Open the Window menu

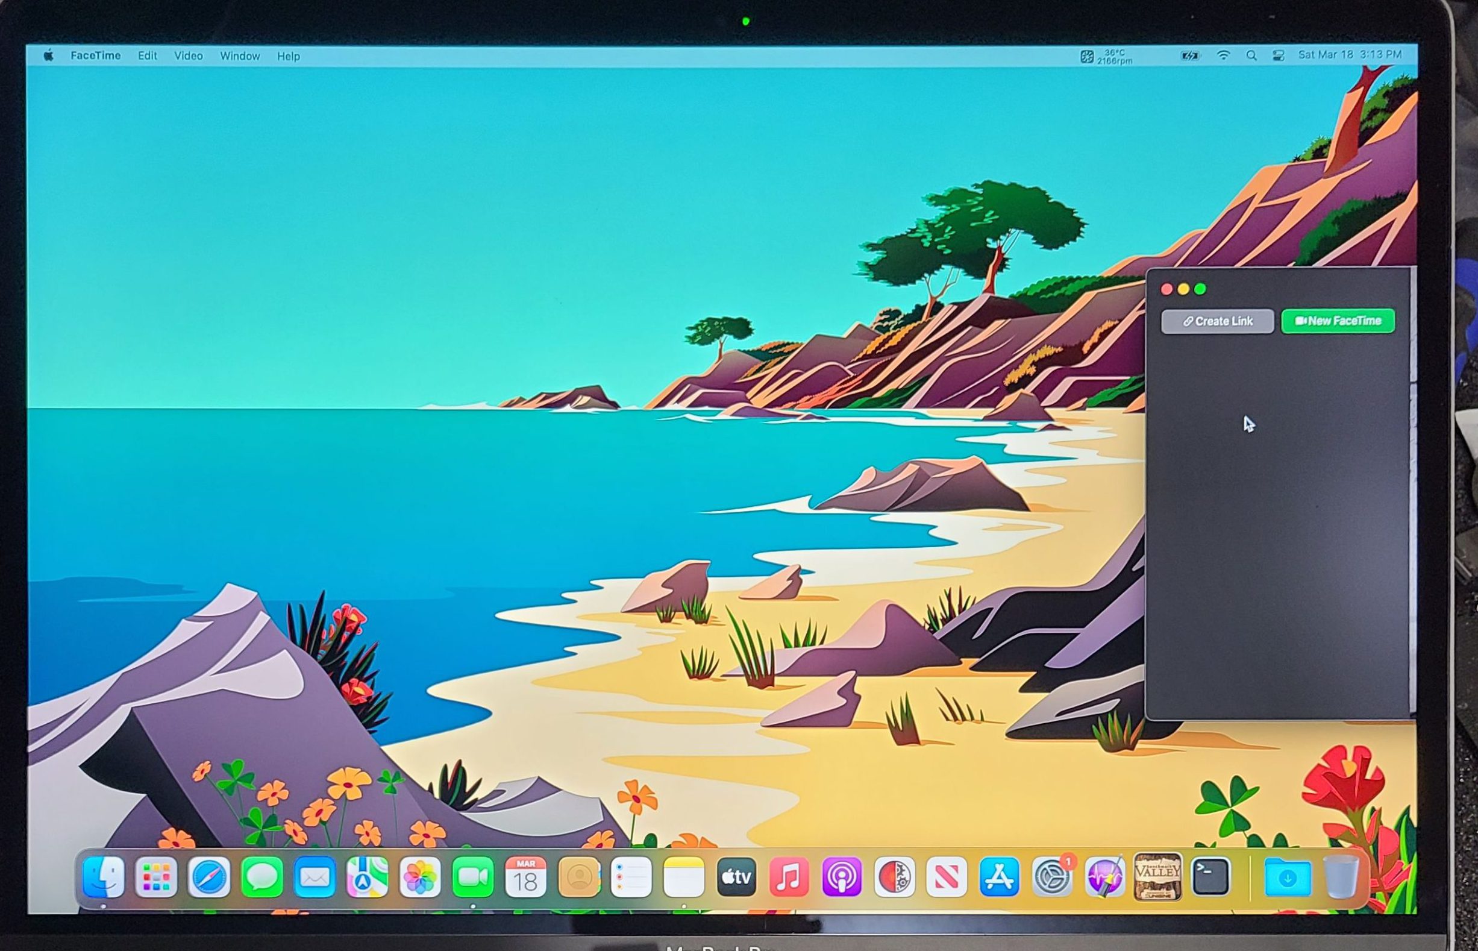[x=240, y=55]
